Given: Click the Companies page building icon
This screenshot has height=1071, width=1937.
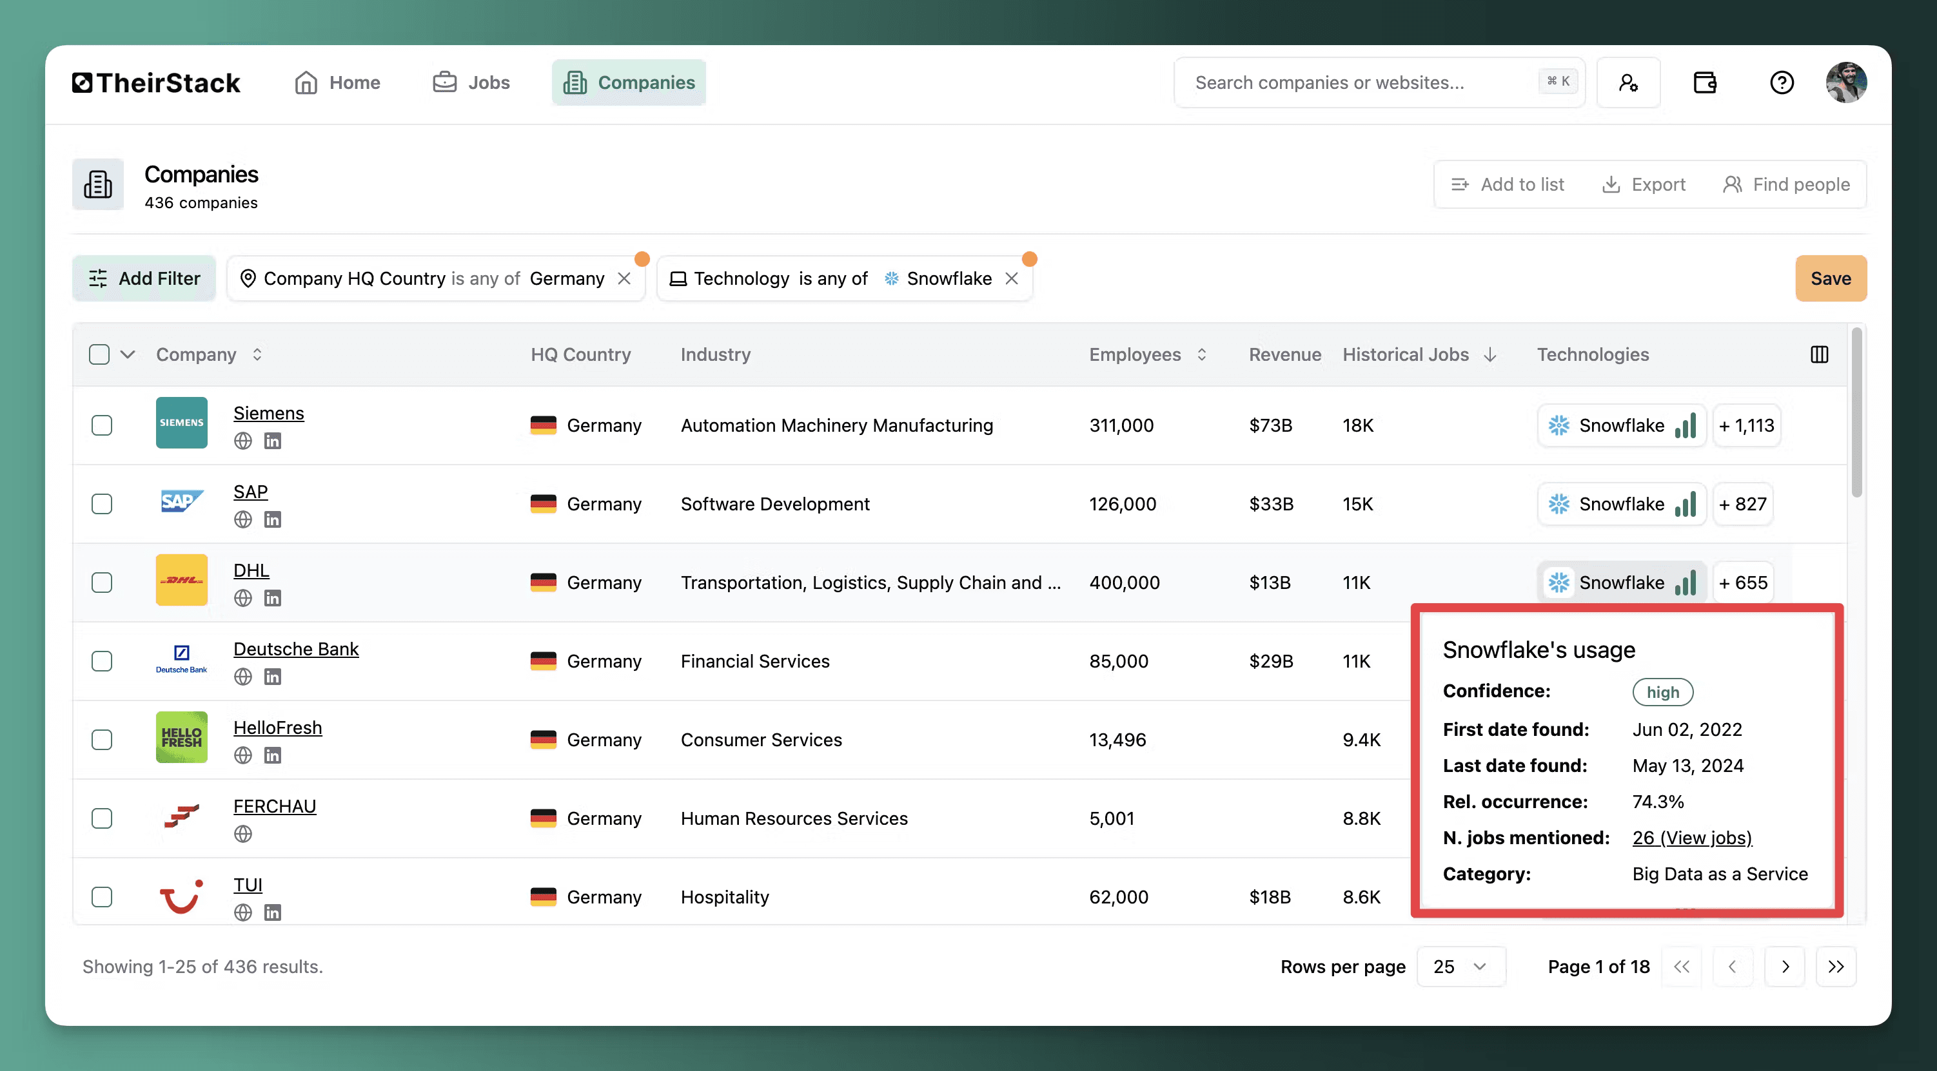Looking at the screenshot, I should click(x=98, y=184).
